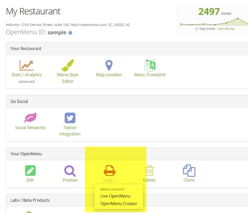Click the Stats / Analytics text link
The width and height of the screenshot is (248, 213).
[x=26, y=75]
